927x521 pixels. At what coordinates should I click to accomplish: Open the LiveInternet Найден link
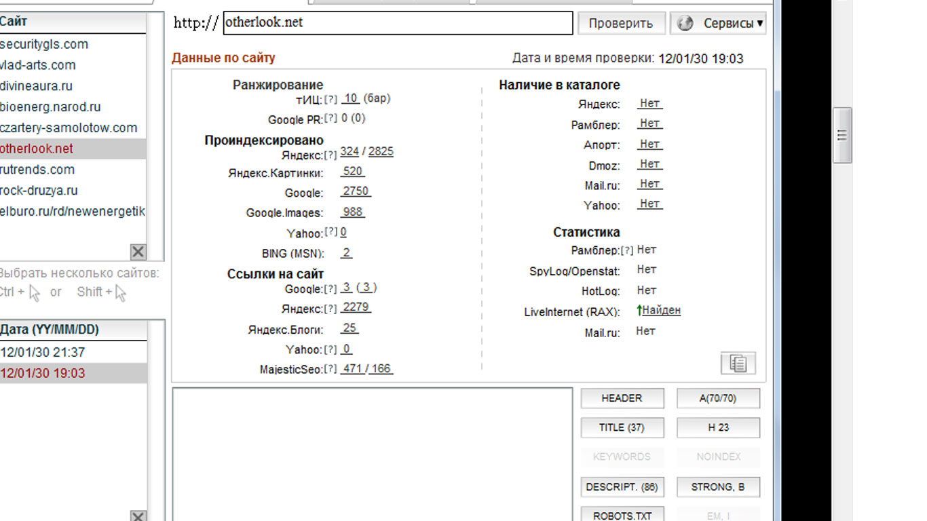661,311
